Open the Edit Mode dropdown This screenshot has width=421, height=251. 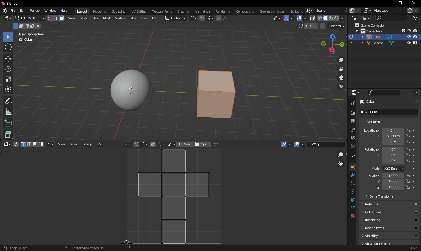[x=30, y=18]
